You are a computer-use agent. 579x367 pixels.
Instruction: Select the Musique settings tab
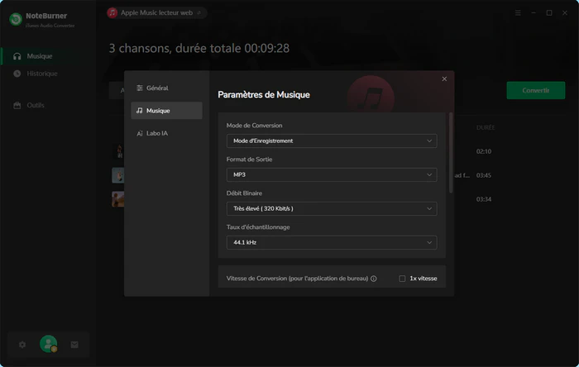coord(166,111)
